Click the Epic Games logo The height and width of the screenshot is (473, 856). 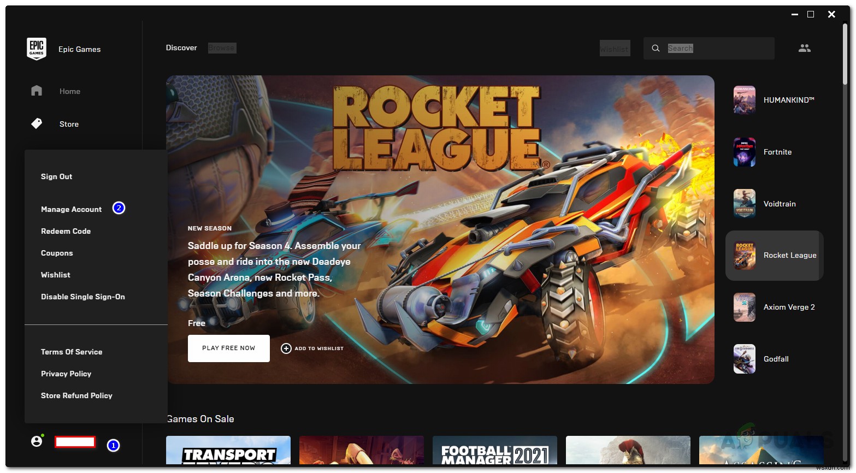(36, 49)
